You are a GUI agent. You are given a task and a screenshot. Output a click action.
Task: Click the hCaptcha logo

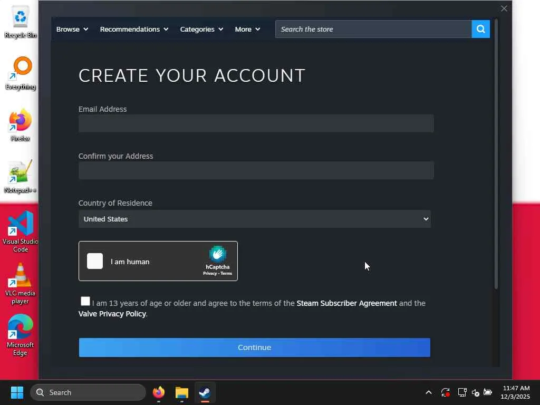(218, 255)
